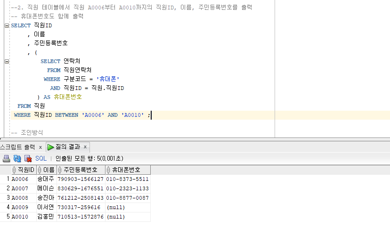The height and width of the screenshot is (228, 390).
Task: Click the fetched rows status text
Action: click(89, 158)
